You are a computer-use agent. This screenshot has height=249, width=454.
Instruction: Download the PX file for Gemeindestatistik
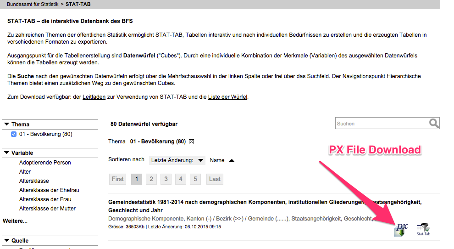pos(401,230)
